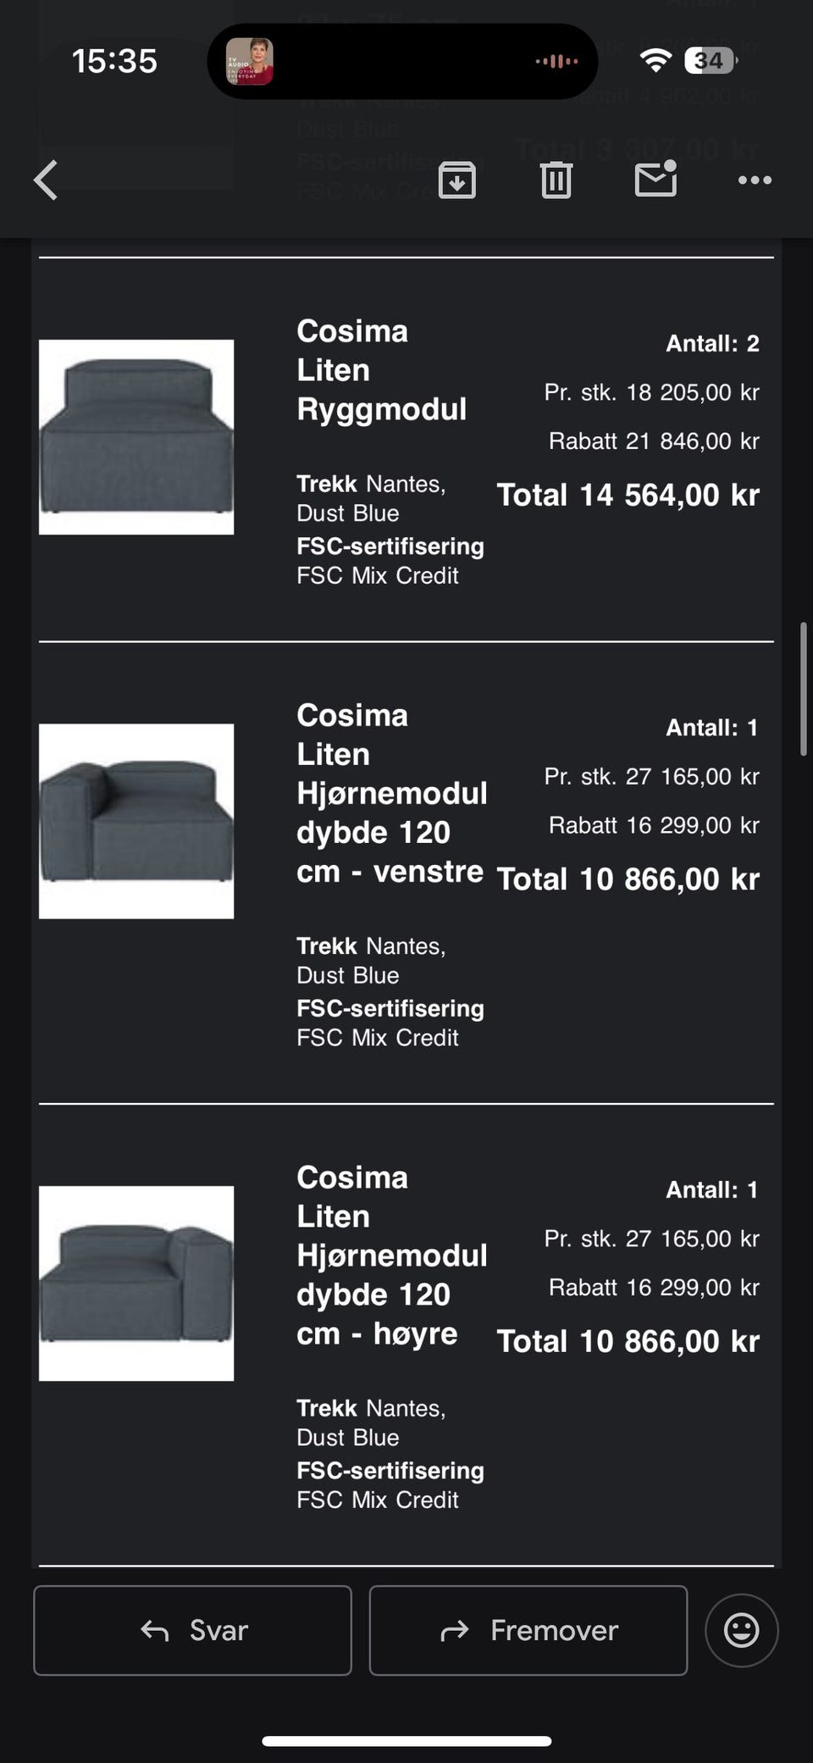Tap the battery indicator showing 34
The image size is (813, 1763).
tap(711, 61)
